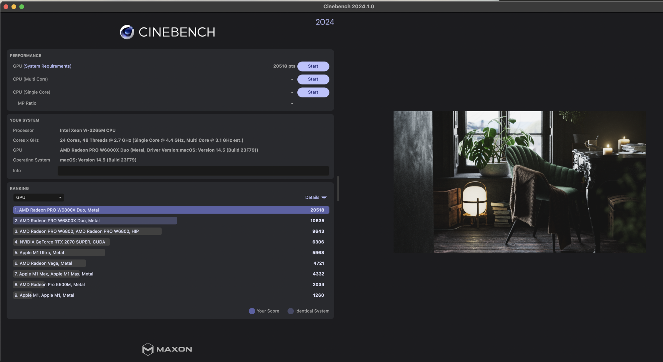Select rank 1 AMD Radeon PRO W6800X Duo 20518
663x362 pixels.
[x=171, y=210]
